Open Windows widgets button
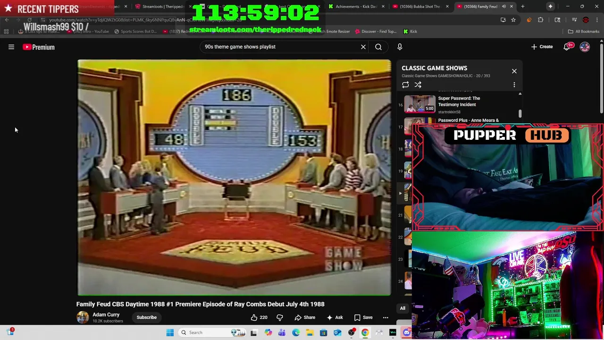The image size is (604, 340). (x=10, y=332)
